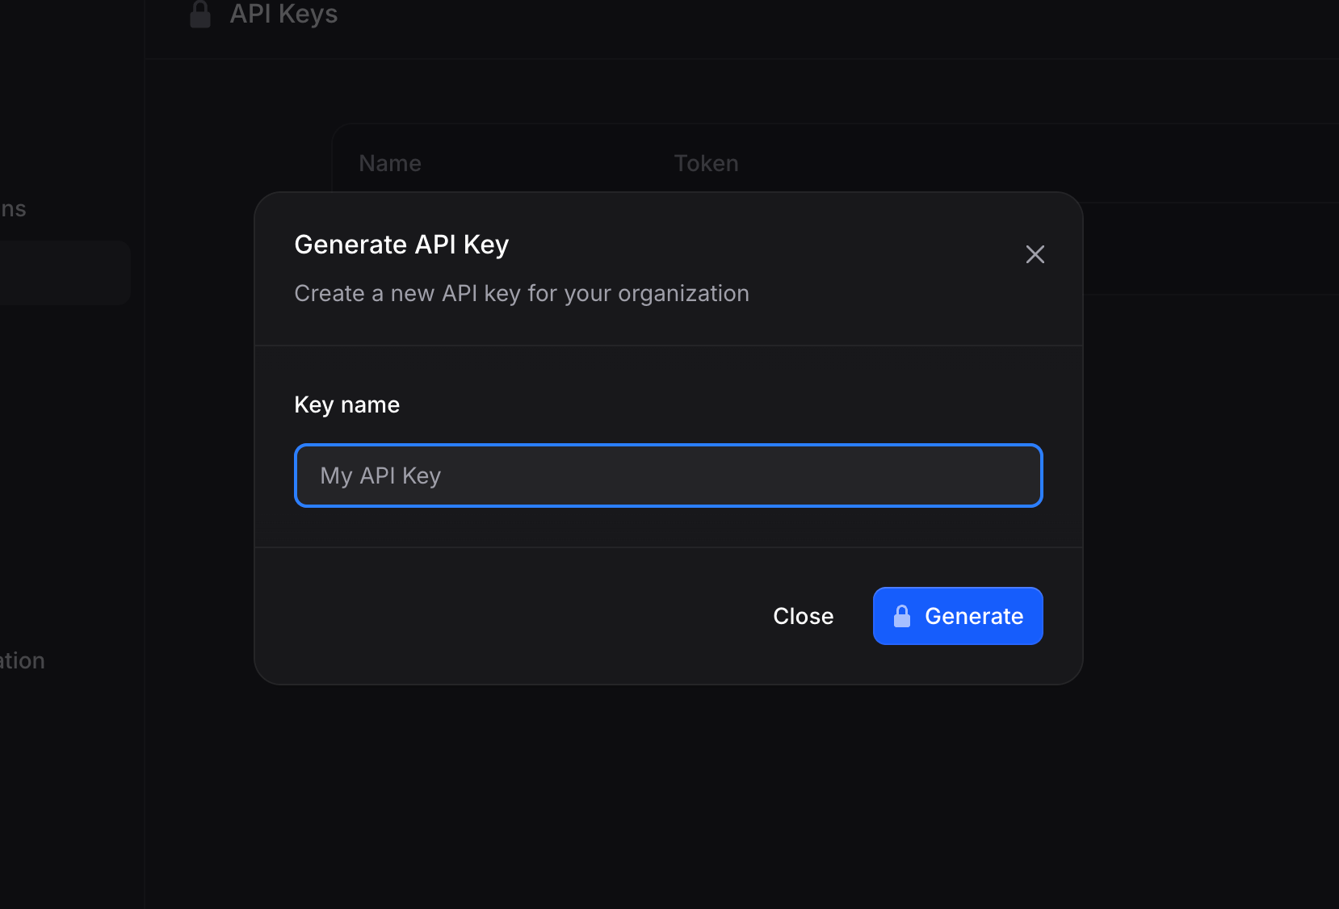Click the Key name field label
This screenshot has width=1339, height=909.
tap(346, 404)
